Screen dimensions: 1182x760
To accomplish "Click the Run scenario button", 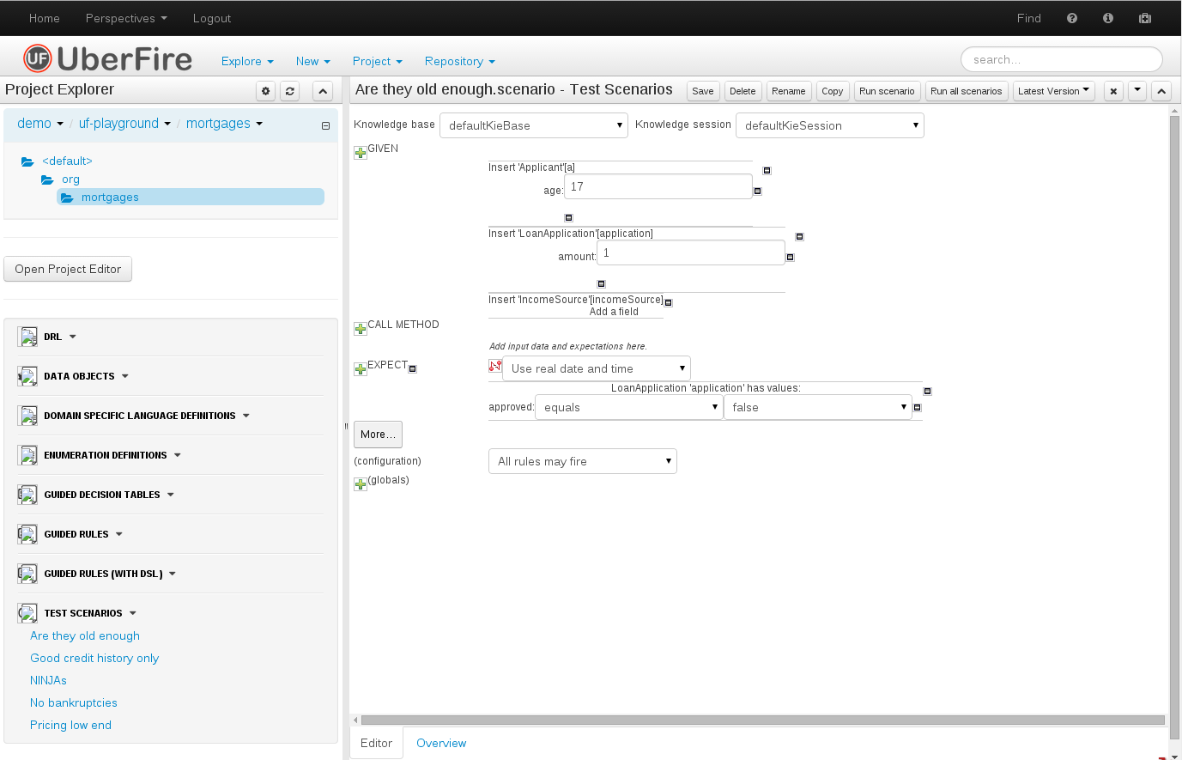I will 887,91.
